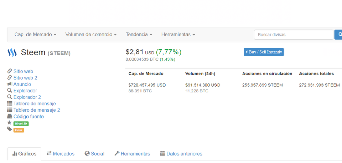Screen dimensions: 342x163
Task: Click the chain icon beside Sitio web 2
Action: [9, 77]
